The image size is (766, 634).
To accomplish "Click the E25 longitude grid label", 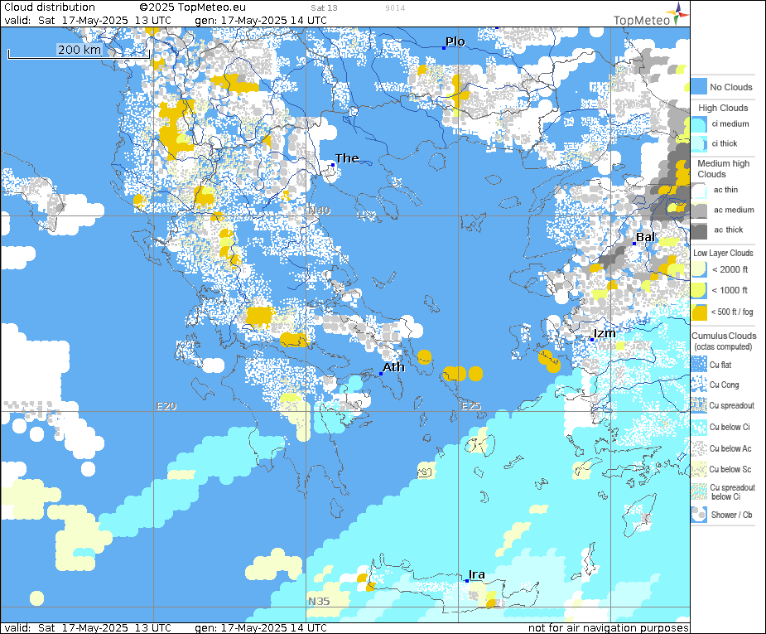I will [x=471, y=406].
